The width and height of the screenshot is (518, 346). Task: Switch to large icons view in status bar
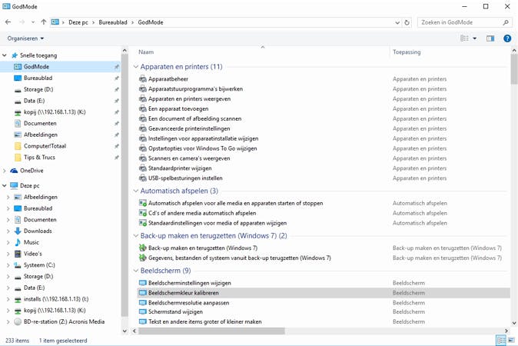coord(512,339)
